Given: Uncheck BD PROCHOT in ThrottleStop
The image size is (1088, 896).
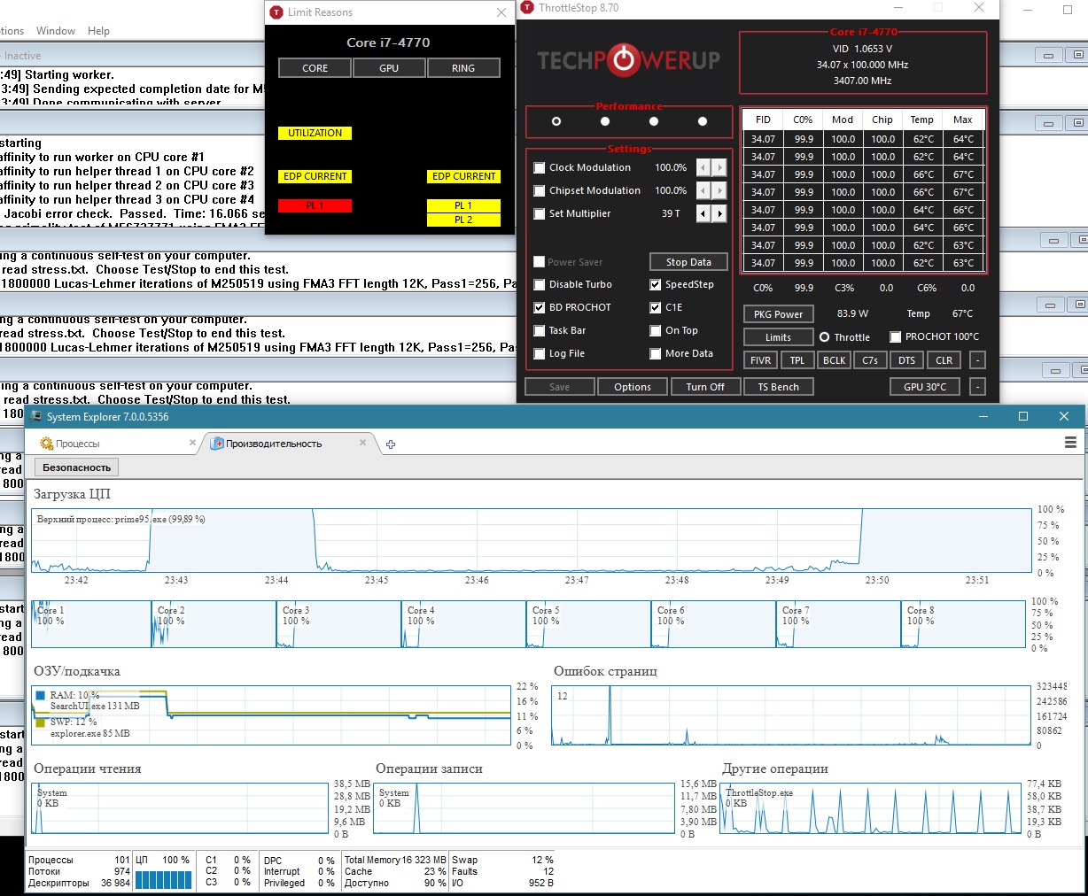Looking at the screenshot, I should [x=539, y=307].
